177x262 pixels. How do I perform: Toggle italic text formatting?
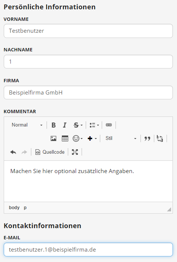tap(64, 125)
